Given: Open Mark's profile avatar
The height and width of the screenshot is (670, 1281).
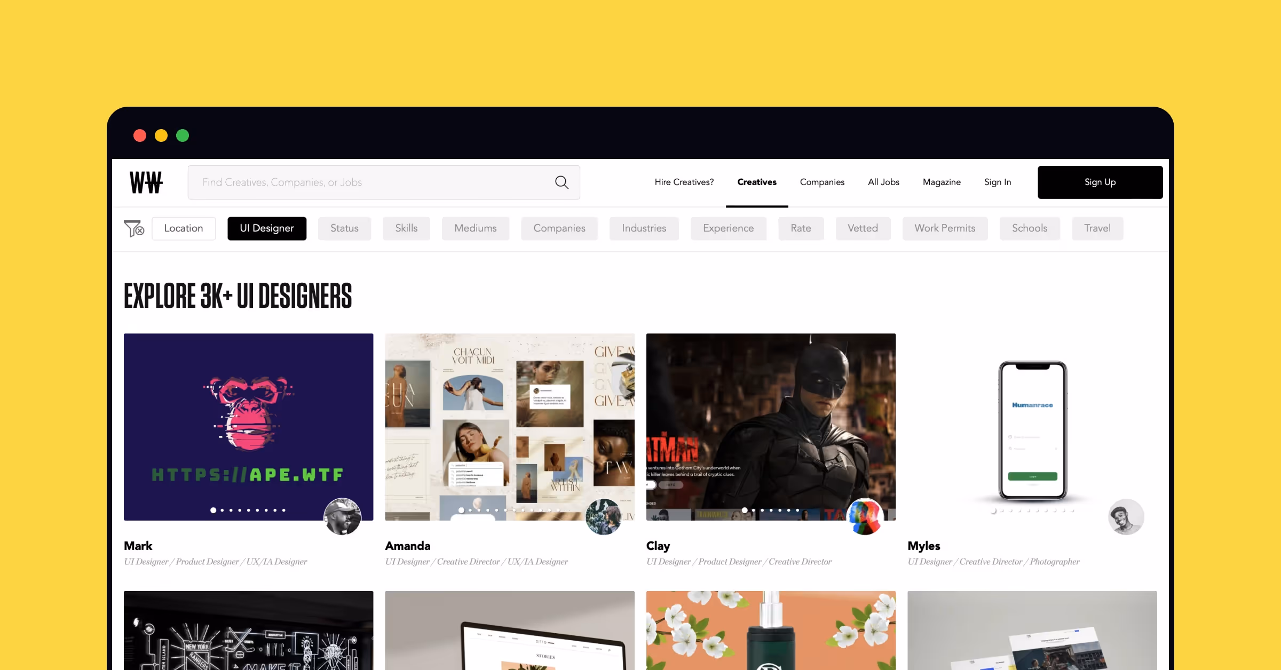Looking at the screenshot, I should (x=342, y=516).
